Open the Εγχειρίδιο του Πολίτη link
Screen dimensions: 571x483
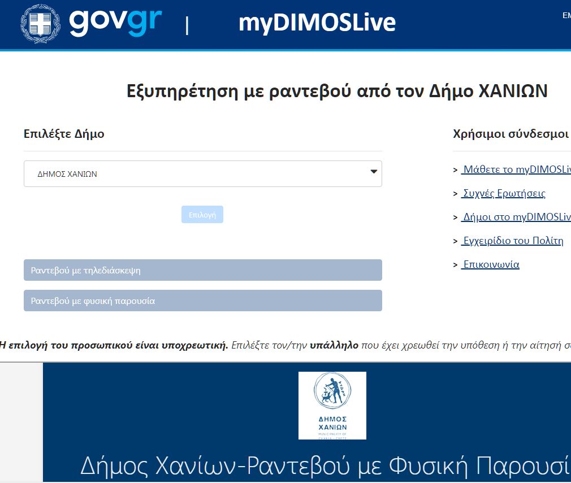coord(512,241)
